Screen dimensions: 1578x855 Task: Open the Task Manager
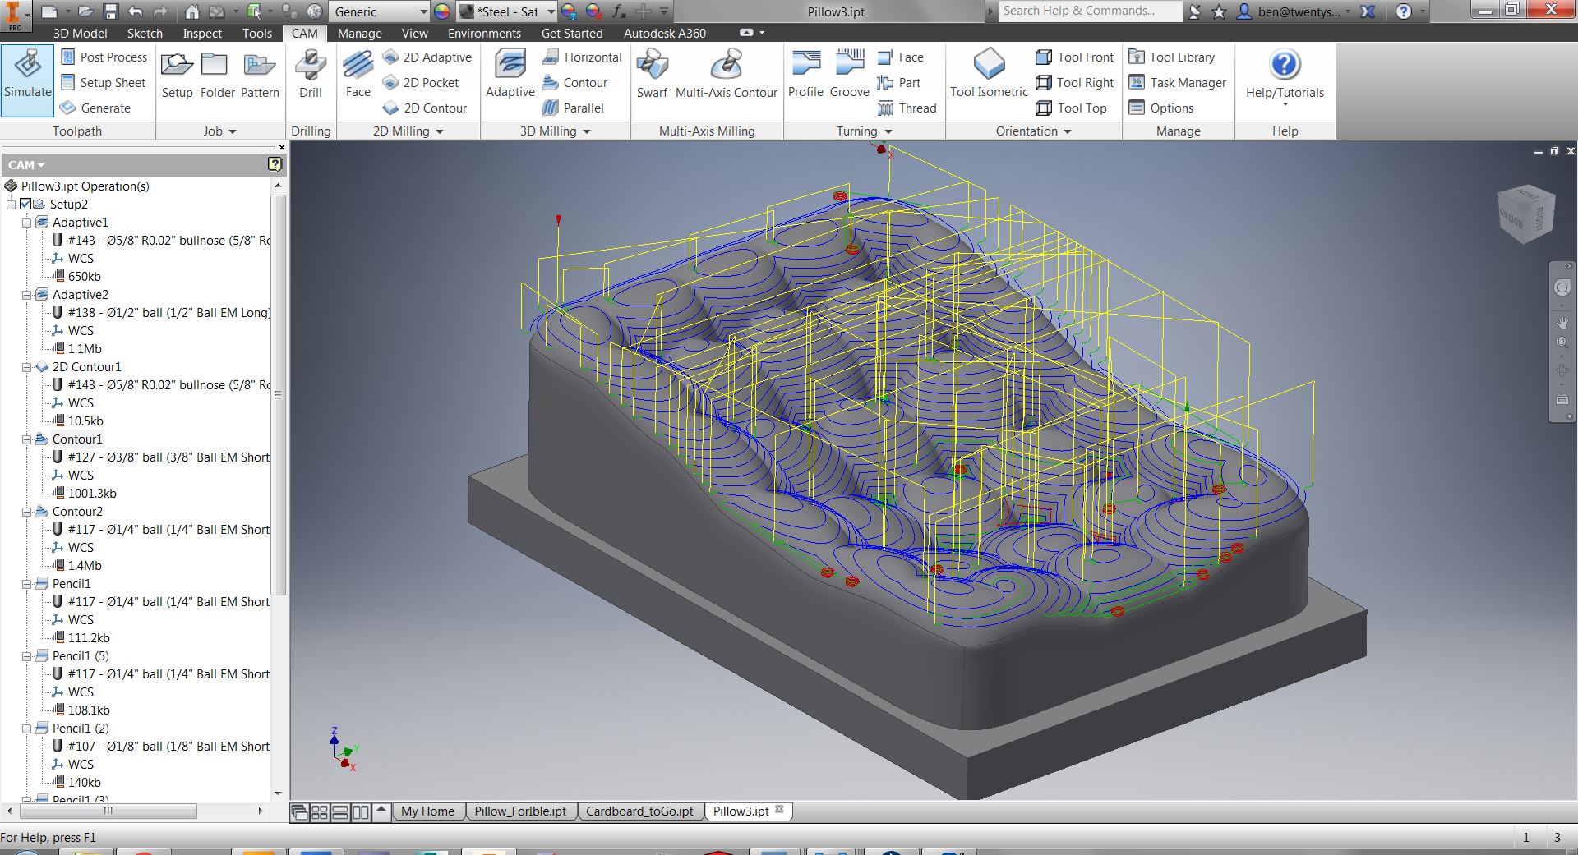tap(1178, 83)
